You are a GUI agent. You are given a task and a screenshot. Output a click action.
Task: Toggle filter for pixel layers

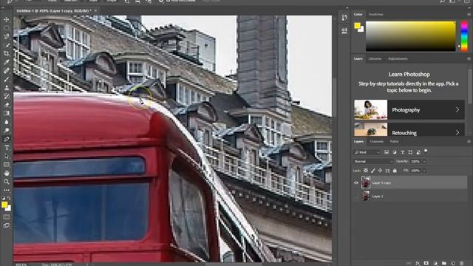[387, 152]
